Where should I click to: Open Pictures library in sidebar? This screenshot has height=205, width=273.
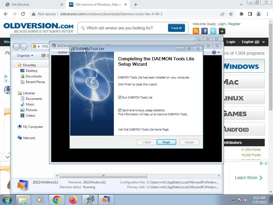tap(31, 110)
